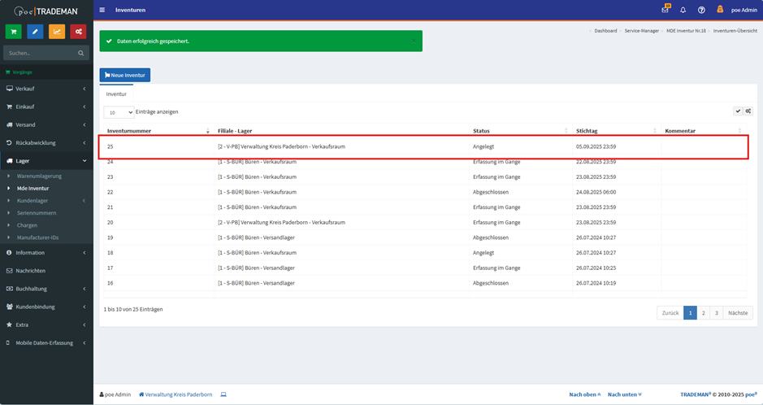Select inventory row number 19
763x405 pixels.
click(x=425, y=237)
